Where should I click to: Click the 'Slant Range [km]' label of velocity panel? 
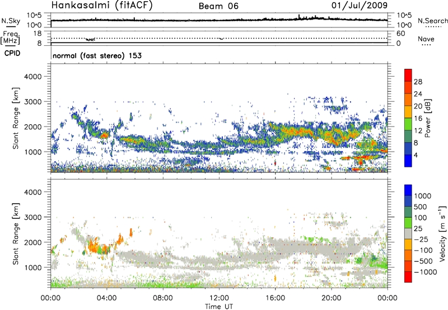[x=16, y=234]
